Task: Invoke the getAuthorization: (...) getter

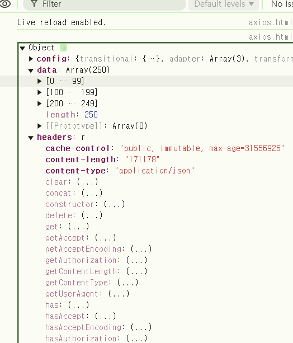Action: coord(136,260)
